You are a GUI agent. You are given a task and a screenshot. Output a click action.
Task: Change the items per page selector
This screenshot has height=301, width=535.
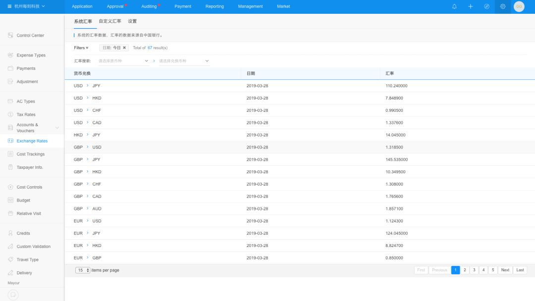coord(83,270)
